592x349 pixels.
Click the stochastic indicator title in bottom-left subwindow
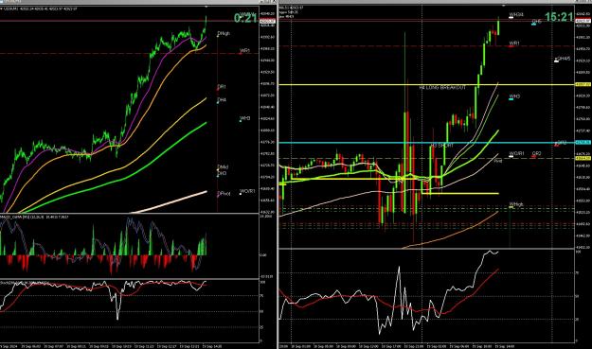[25, 282]
